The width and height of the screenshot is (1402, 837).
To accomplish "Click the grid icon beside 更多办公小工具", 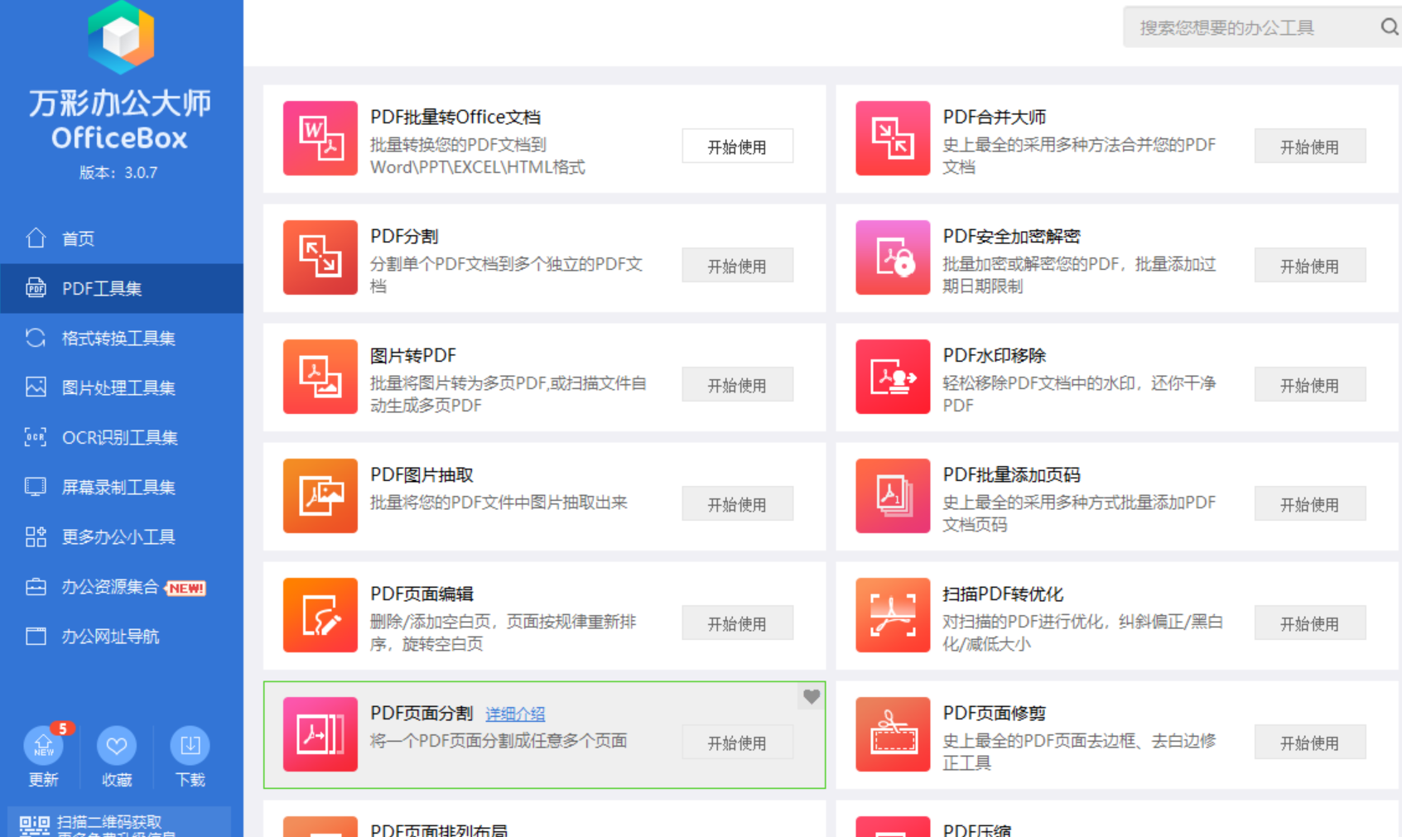I will click(x=36, y=536).
